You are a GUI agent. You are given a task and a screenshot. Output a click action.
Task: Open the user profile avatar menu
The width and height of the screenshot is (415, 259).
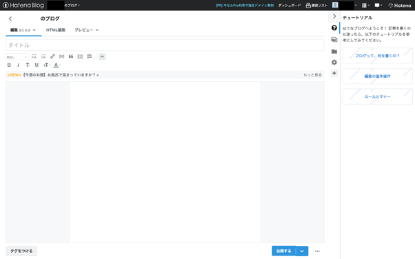tap(335, 5)
